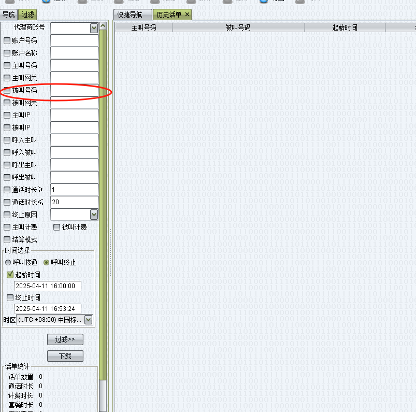This screenshot has width=416, height=412.
Task: Open the 时区 timezone dropdown
Action: click(x=88, y=320)
